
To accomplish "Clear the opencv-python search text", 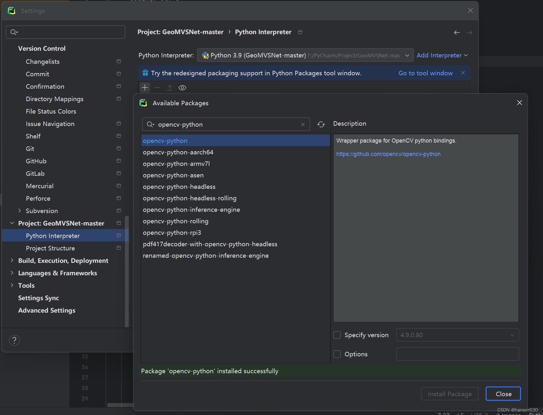I will [x=303, y=124].
